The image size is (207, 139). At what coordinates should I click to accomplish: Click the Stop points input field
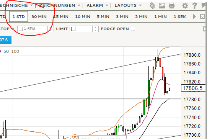coord(33,29)
